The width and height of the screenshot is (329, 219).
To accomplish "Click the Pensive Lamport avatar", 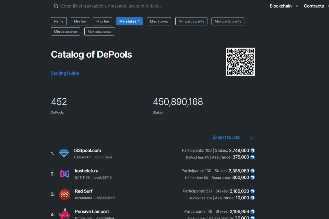I will coord(64,214).
